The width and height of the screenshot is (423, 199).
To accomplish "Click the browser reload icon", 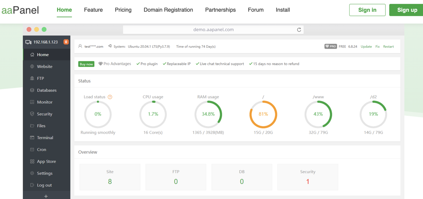I will click(299, 30).
